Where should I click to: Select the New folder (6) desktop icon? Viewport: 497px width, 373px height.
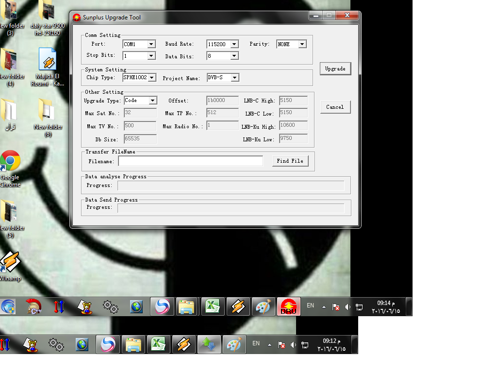coord(48,118)
